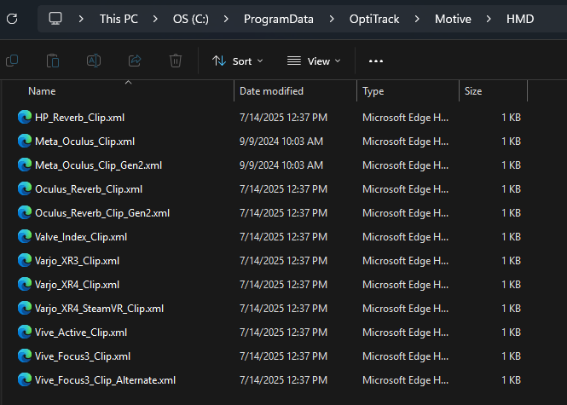
Task: Click Edge icon beside Varjo_XR4_SteamVR_Clip.xml
Action: (x=25, y=308)
